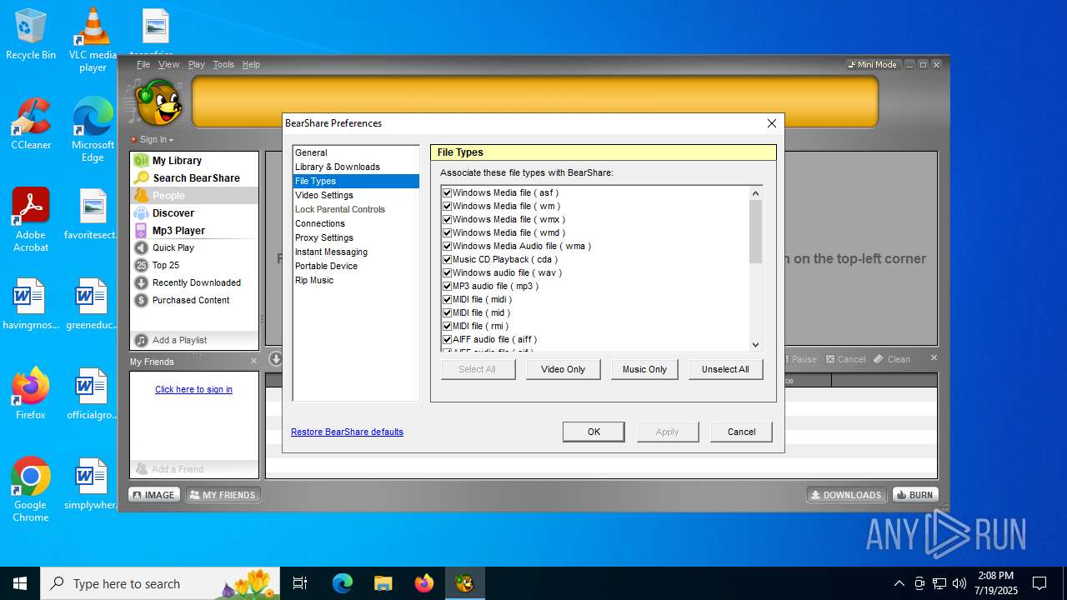The image size is (1067, 600).
Task: Uncheck MP3 audio file (mp3)
Action: coord(447,286)
